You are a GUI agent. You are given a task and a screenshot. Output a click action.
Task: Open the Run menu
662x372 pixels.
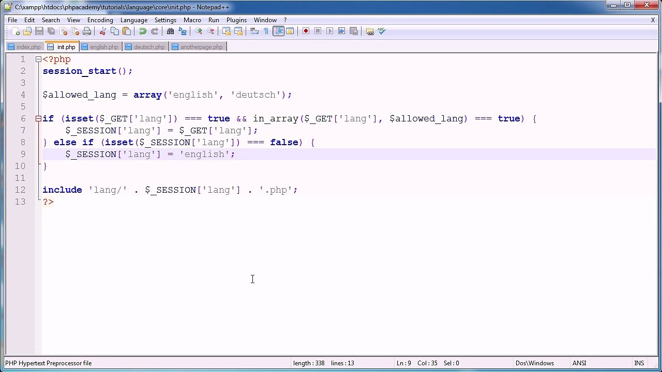point(214,20)
